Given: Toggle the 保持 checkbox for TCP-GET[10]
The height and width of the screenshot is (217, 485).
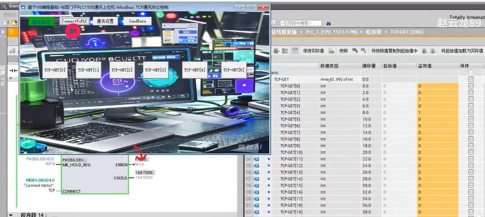Looking at the screenshot, I should 471,152.
